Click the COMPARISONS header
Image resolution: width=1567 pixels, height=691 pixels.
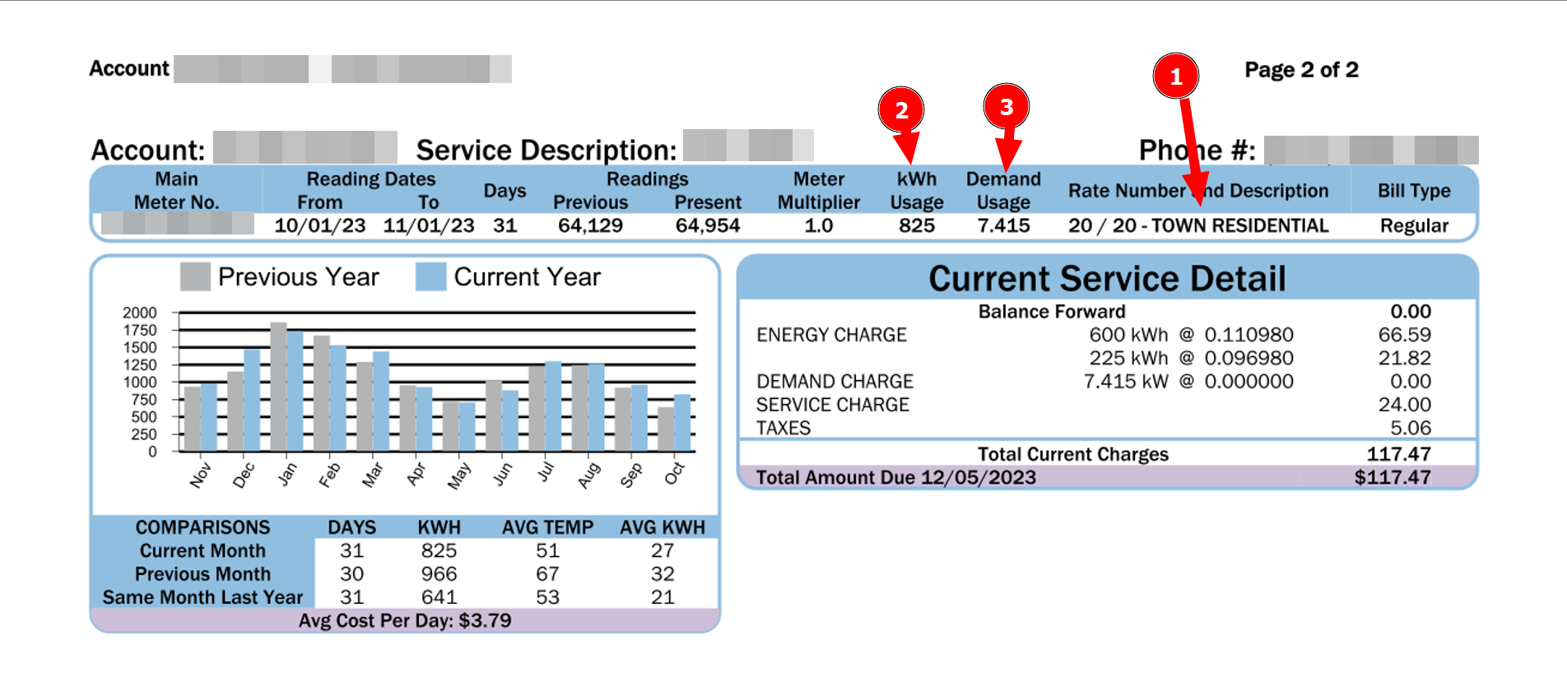[202, 527]
